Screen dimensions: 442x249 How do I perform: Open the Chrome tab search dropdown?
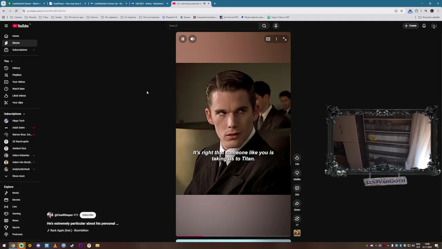[3, 3]
